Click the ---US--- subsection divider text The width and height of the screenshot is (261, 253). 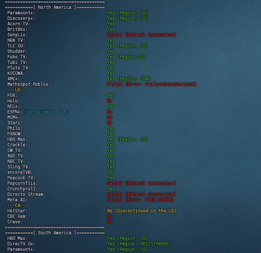tap(18, 90)
